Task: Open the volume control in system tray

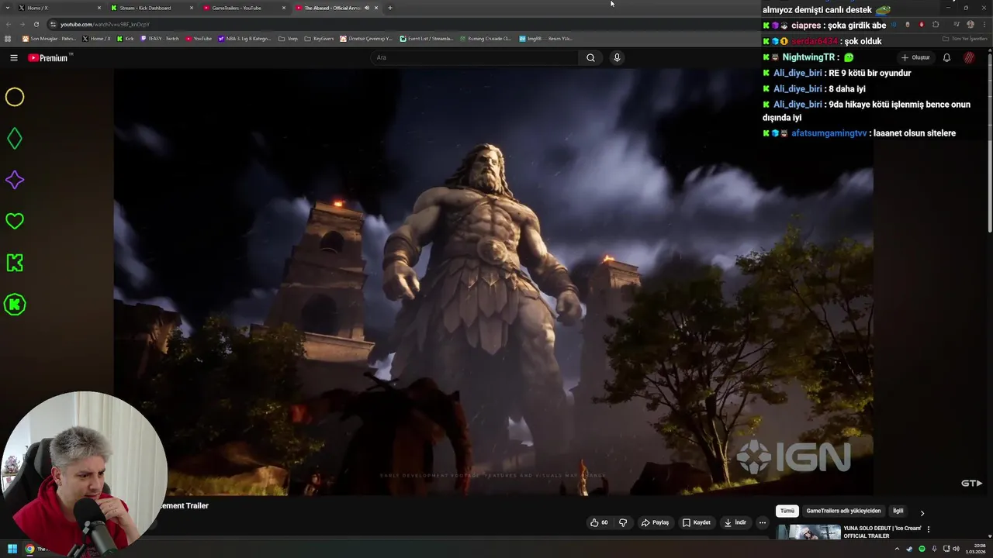Action: coord(954,549)
